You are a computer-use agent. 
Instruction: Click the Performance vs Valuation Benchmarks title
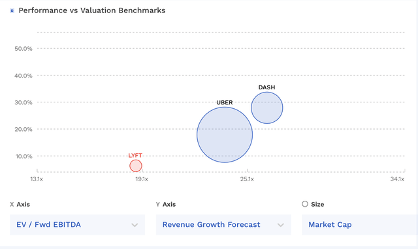pos(92,10)
